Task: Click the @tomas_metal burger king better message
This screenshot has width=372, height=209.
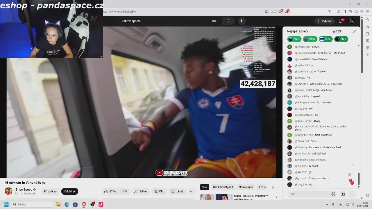Action: pyautogui.click(x=310, y=90)
